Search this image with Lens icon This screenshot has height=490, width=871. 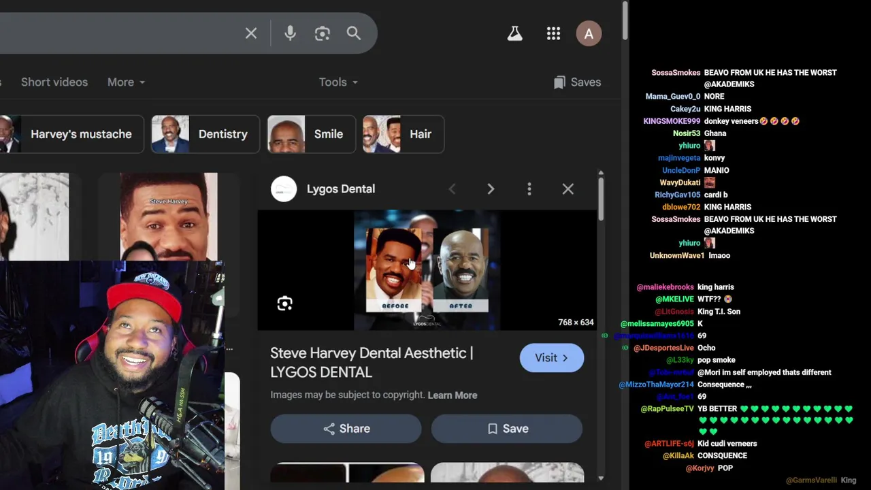pos(285,304)
